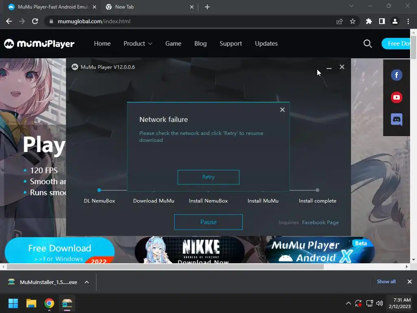This screenshot has height=313, width=417.
Task: Open Chrome from the taskbar
Action: [x=49, y=303]
